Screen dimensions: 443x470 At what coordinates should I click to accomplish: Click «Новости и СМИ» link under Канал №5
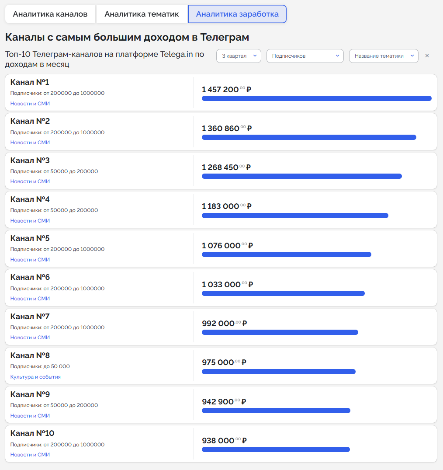pos(30,260)
